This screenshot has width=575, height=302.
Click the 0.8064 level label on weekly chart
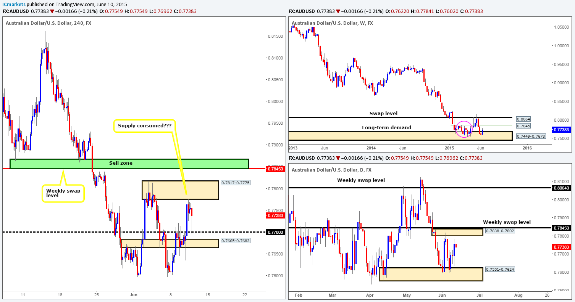523,119
